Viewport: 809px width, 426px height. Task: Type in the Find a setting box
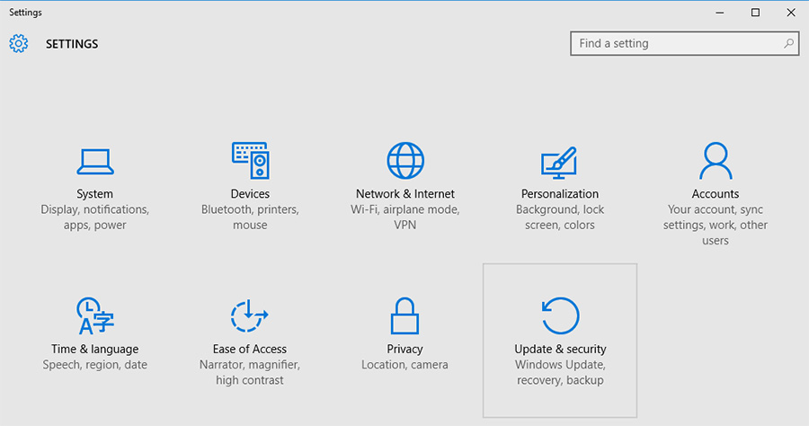pyautogui.click(x=674, y=43)
